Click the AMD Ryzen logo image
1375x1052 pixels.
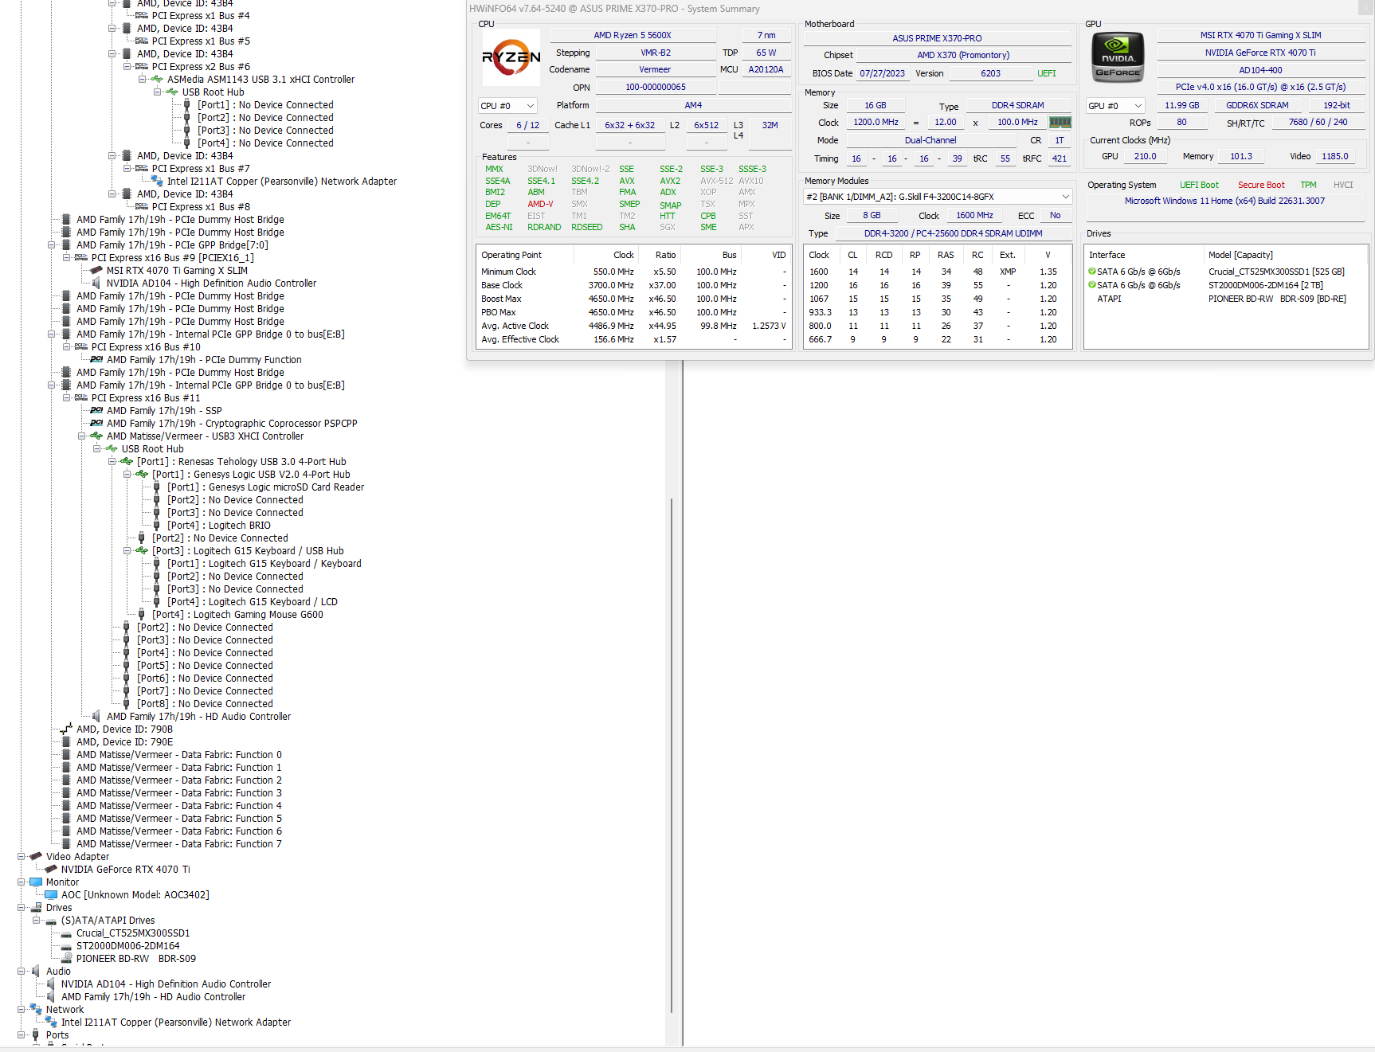[511, 57]
